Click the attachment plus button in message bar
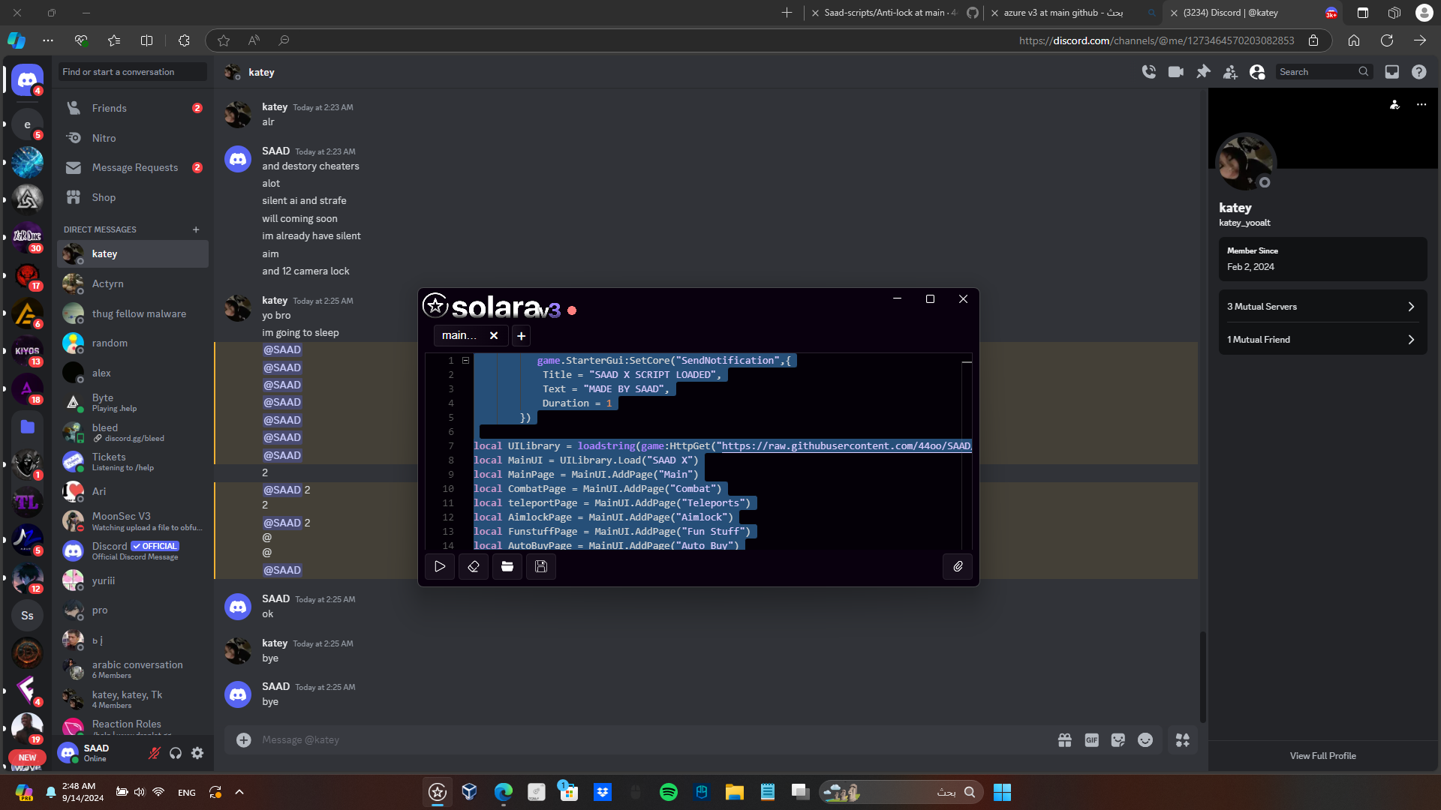Viewport: 1441px width, 810px height. (x=244, y=740)
